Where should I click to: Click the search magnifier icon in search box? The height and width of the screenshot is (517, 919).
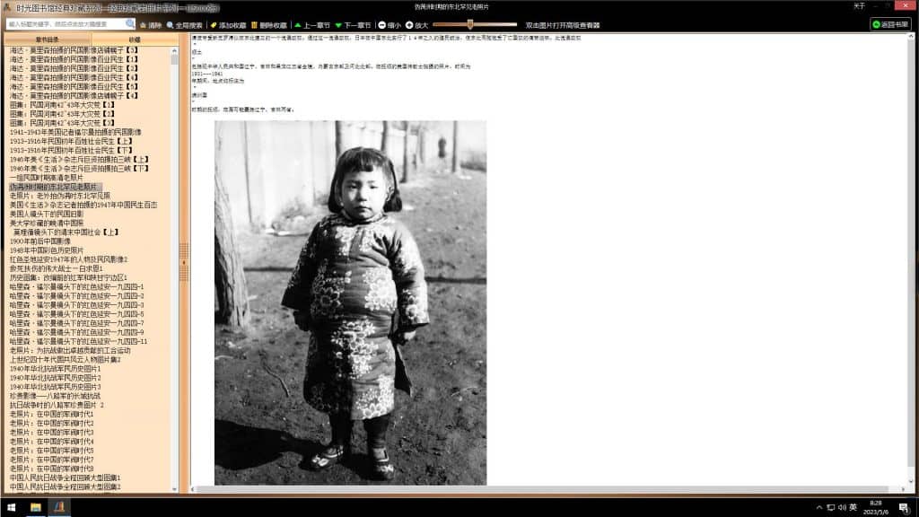[130, 24]
